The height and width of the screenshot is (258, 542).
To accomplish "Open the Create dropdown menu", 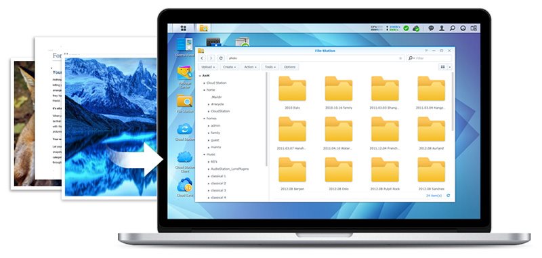I will 230,66.
